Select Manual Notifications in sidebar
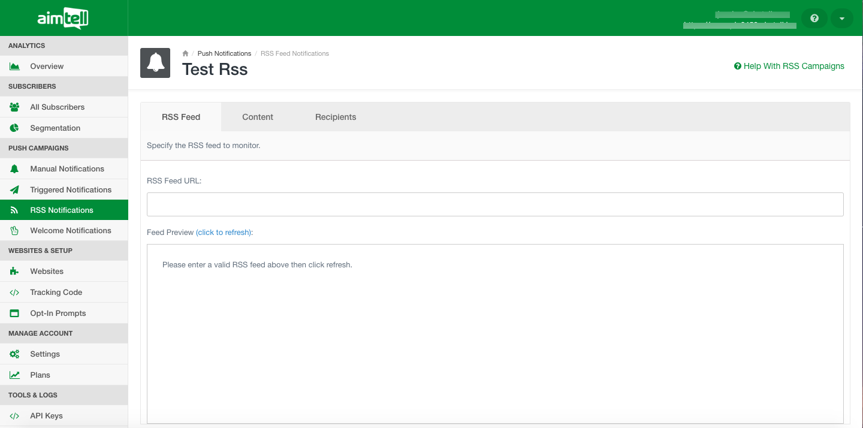 click(x=67, y=169)
